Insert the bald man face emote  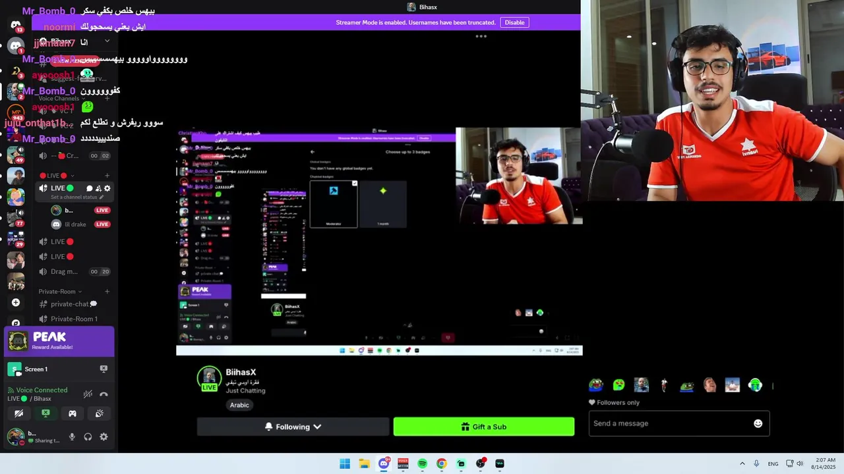click(x=642, y=385)
